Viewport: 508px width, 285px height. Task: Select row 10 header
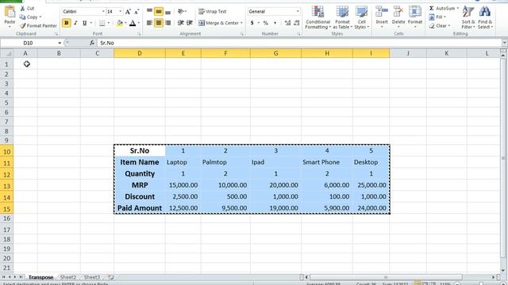pyautogui.click(x=6, y=151)
